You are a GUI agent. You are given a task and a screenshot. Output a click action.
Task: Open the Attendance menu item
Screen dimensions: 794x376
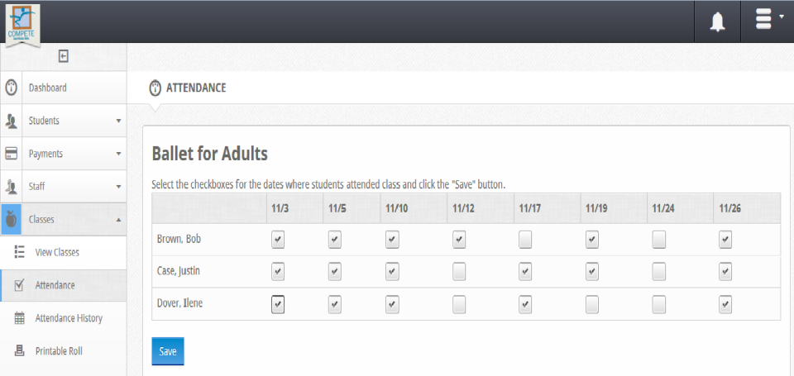point(55,285)
